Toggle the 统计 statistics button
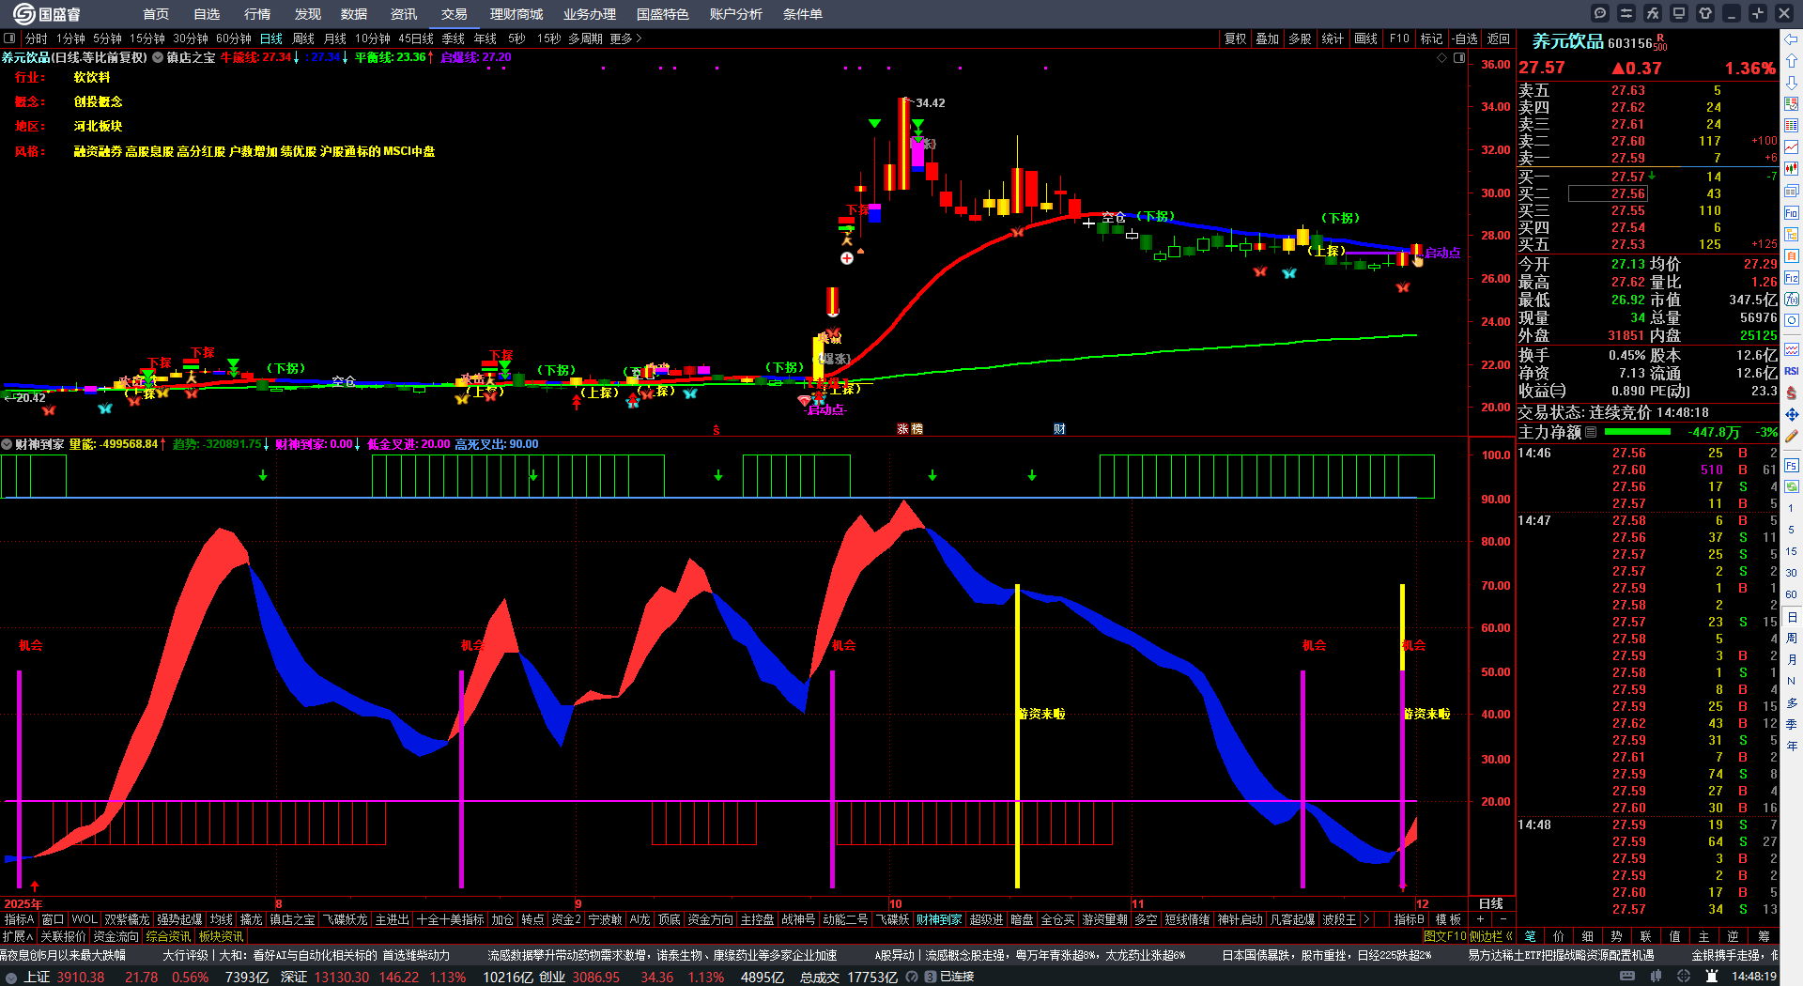 tap(1333, 39)
